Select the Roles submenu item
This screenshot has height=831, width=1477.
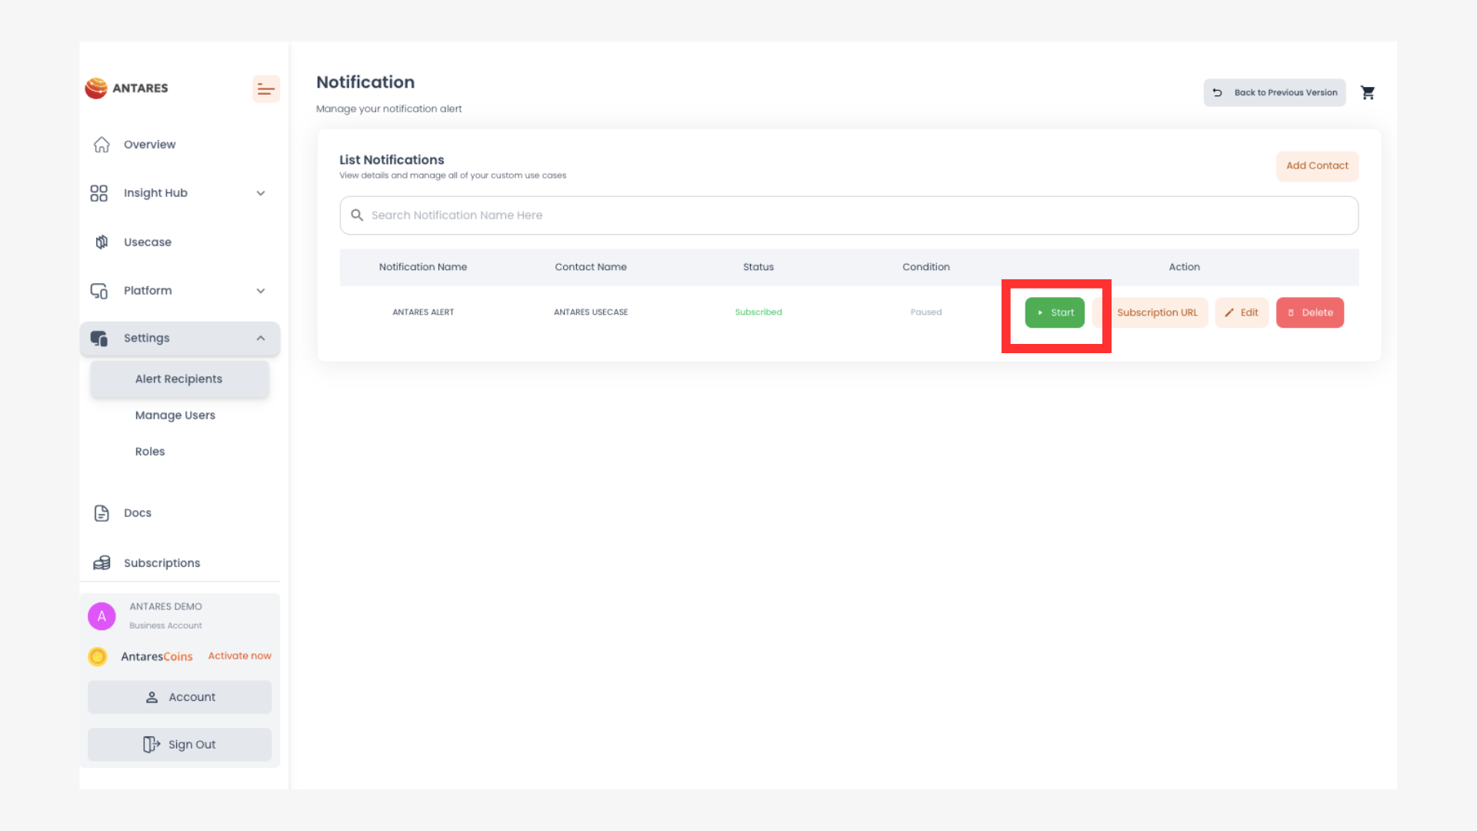coord(150,452)
